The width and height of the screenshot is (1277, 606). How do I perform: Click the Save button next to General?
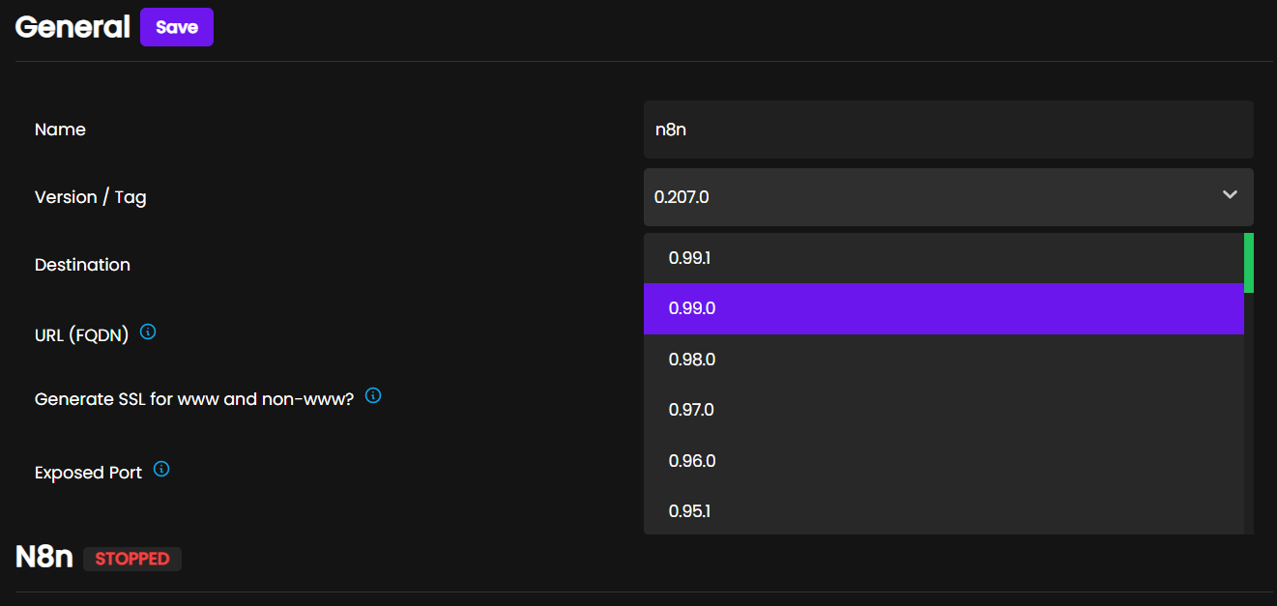(x=176, y=27)
